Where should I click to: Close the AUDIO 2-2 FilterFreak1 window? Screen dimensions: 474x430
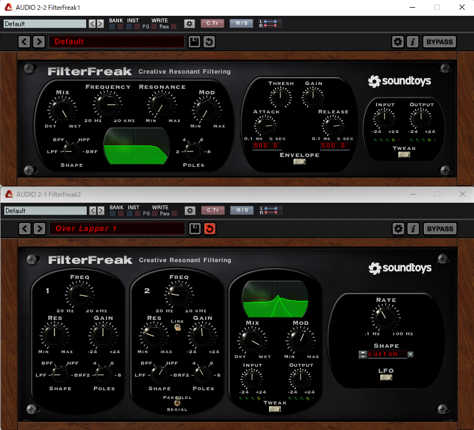461,7
